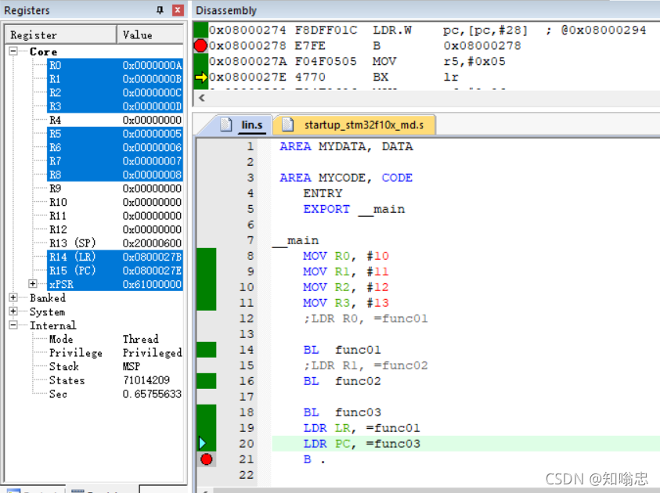Click the commented line ;LDR R0, =func01

coord(366,318)
